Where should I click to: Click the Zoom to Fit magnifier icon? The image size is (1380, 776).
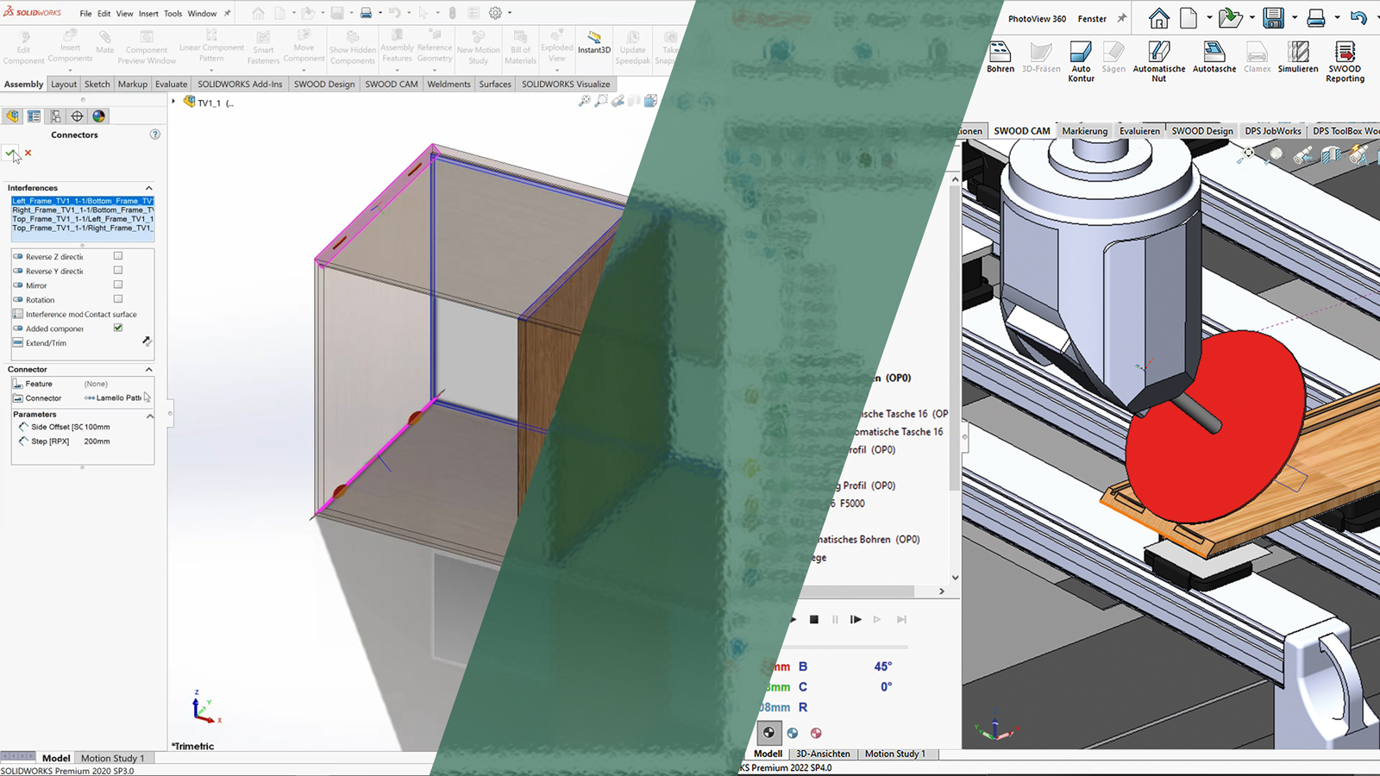[x=584, y=101]
